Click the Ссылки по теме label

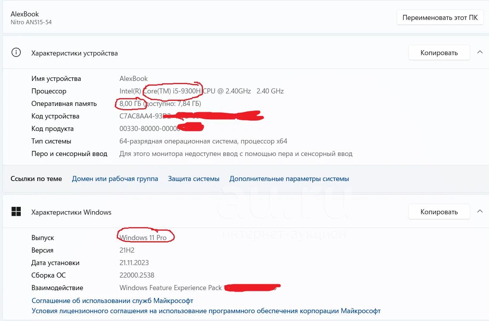(36, 179)
